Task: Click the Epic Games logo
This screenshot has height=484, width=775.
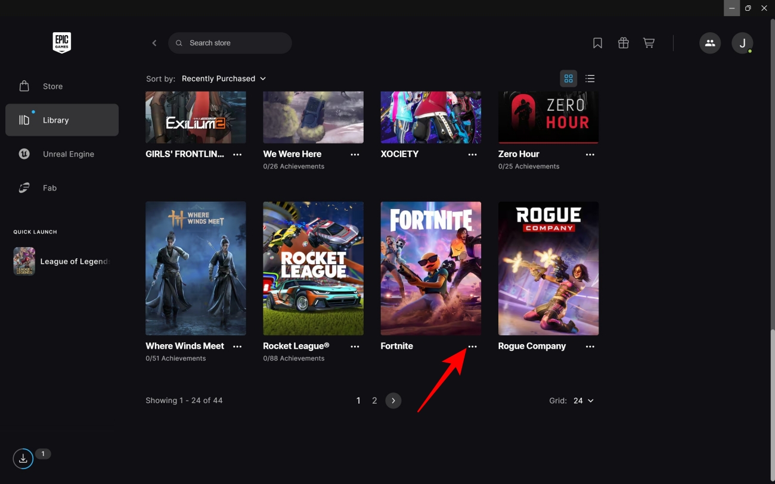Action: (62, 43)
